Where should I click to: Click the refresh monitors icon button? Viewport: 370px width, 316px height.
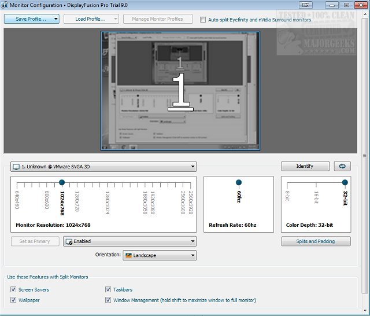[x=342, y=166]
